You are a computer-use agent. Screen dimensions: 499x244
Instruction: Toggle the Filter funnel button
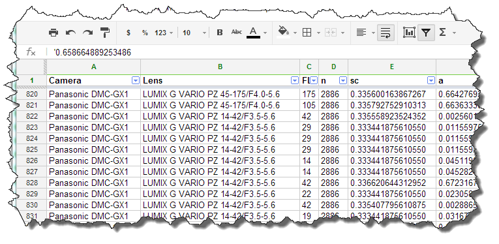coord(426,33)
